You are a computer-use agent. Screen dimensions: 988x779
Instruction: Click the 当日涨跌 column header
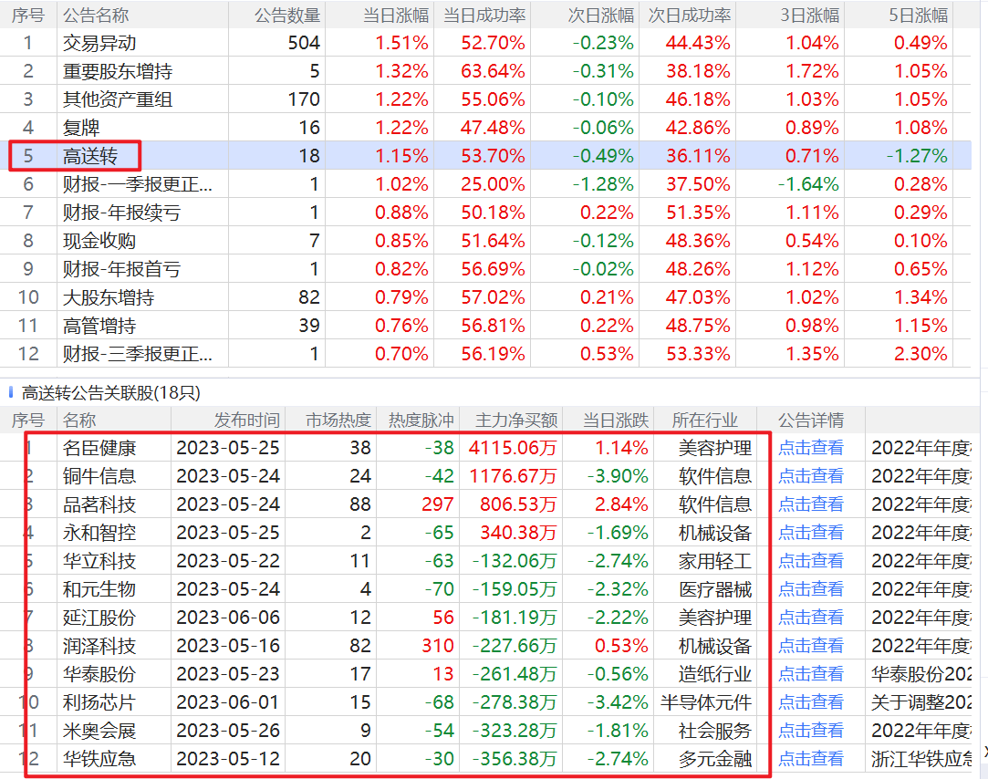click(616, 420)
